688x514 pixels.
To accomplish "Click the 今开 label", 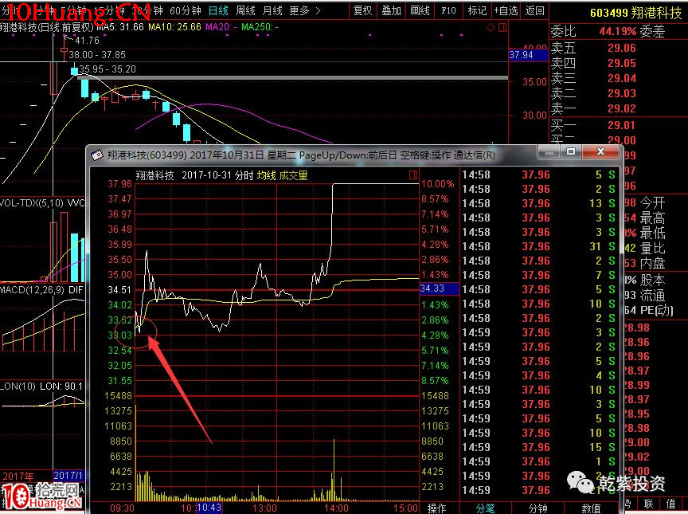I will click(652, 202).
